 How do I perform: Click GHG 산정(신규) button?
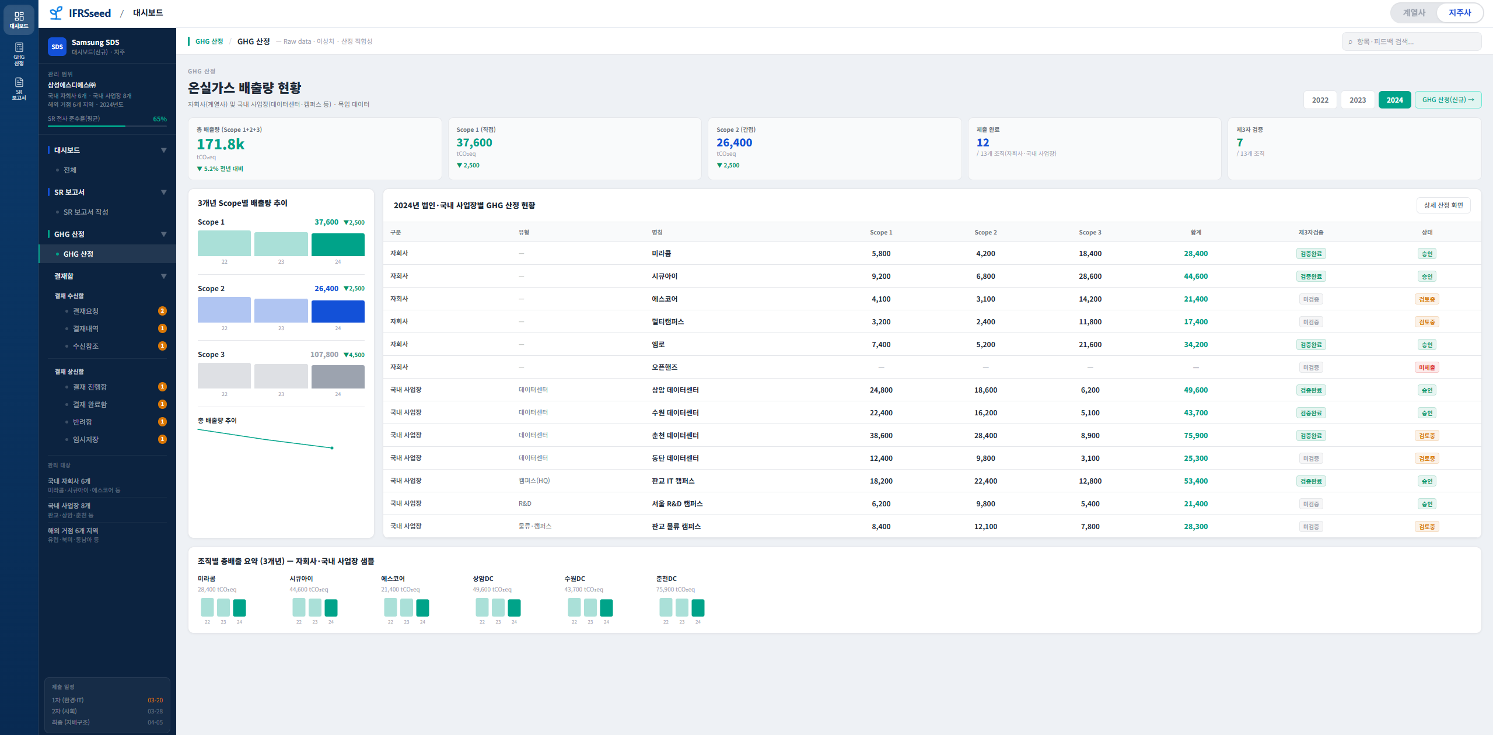[1447, 100]
